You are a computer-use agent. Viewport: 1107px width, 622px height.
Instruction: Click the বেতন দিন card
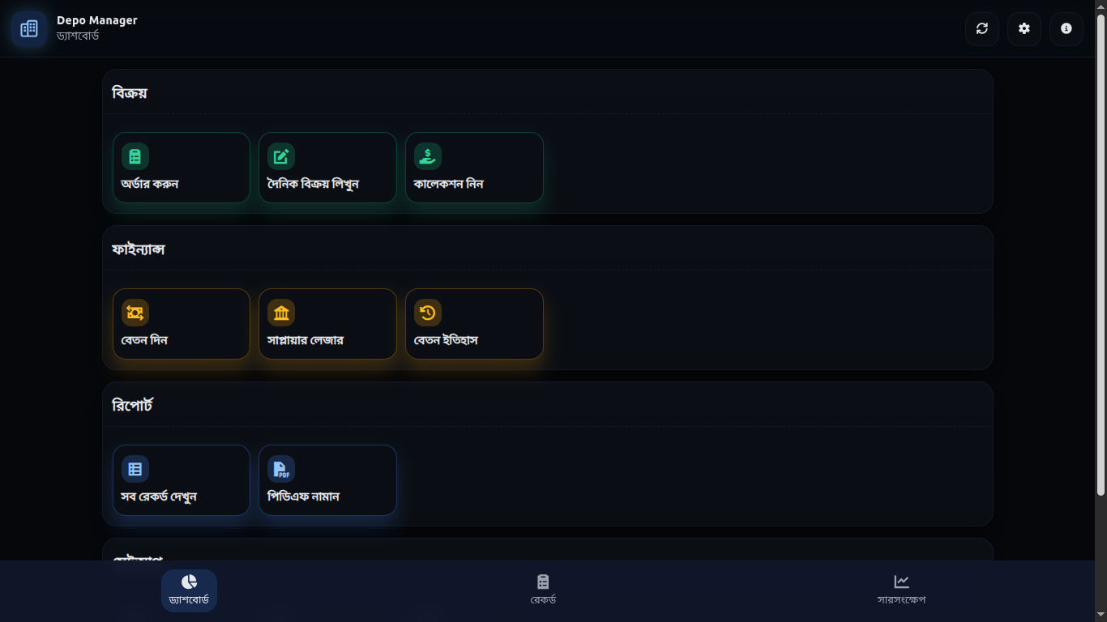tap(181, 324)
